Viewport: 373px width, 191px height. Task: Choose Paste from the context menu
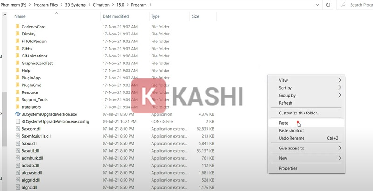(283, 123)
